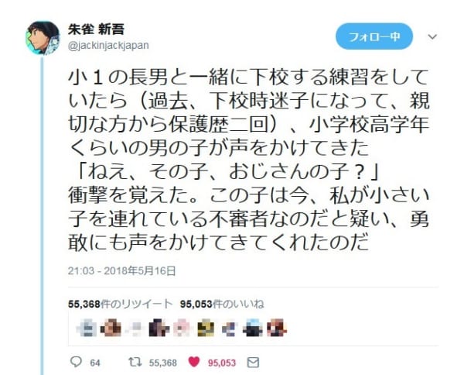Open the 55,368件のリツイート list
464x375 pixels.
click(x=120, y=304)
